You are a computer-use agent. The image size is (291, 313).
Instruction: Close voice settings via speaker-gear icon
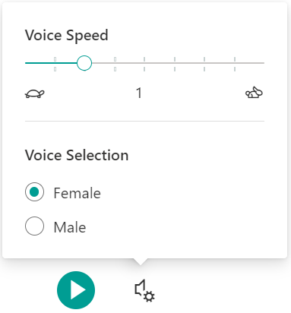pyautogui.click(x=144, y=291)
